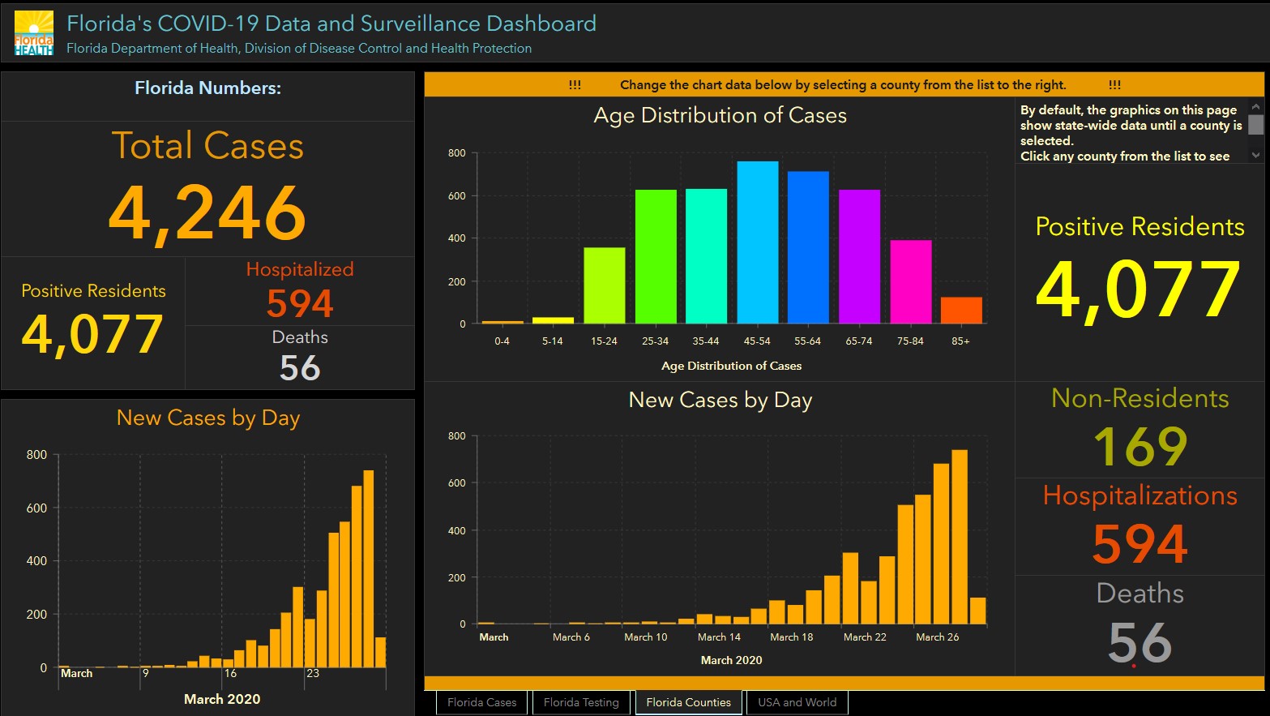Select the yellow 5-14 age bar
Viewport: 1270px width, 716px height.
(x=553, y=320)
